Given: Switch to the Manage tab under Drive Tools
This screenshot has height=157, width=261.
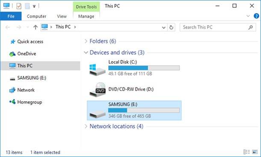Looking at the screenshot, I should pos(86,16).
